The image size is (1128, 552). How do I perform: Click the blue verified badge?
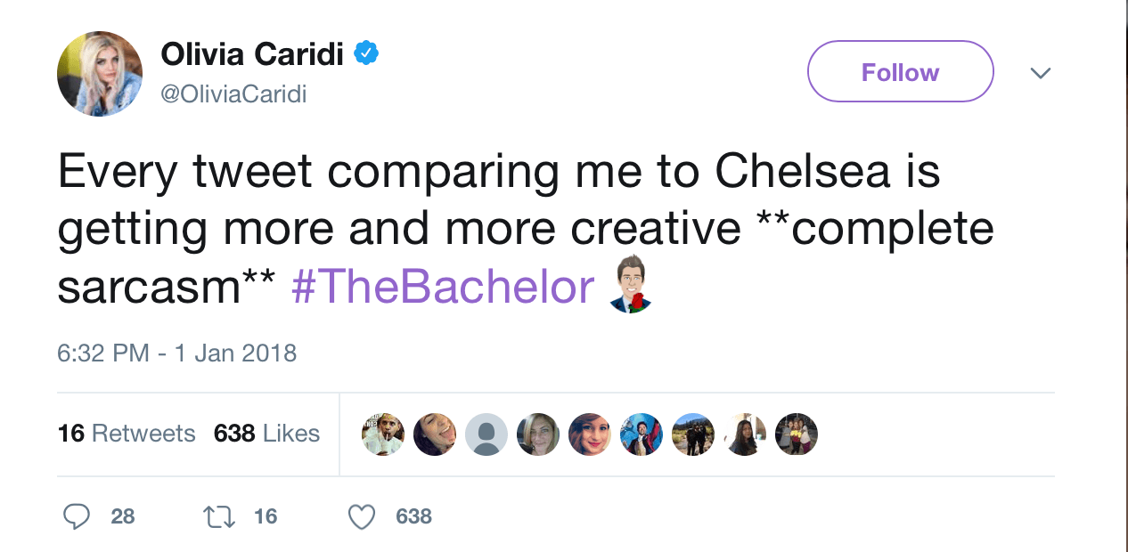click(366, 54)
